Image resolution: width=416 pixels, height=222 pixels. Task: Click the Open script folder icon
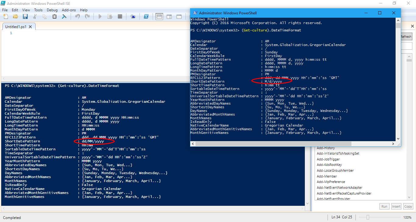16,16
